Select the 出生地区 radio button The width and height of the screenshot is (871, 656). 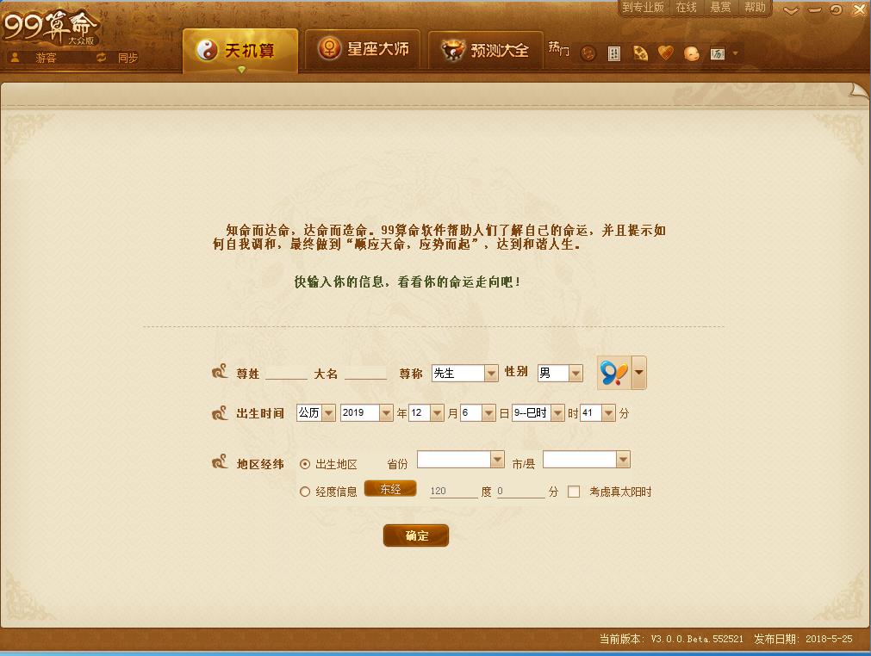point(304,465)
